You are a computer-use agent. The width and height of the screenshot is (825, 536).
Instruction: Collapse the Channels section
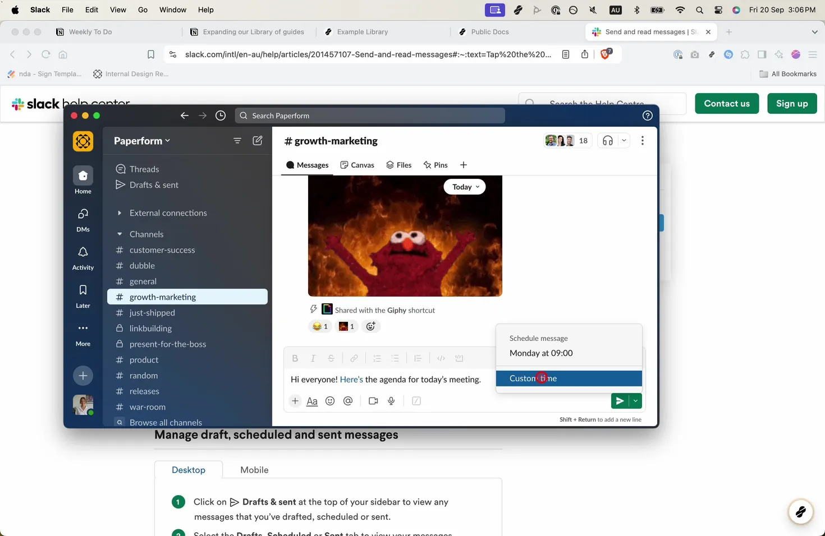pyautogui.click(x=120, y=234)
